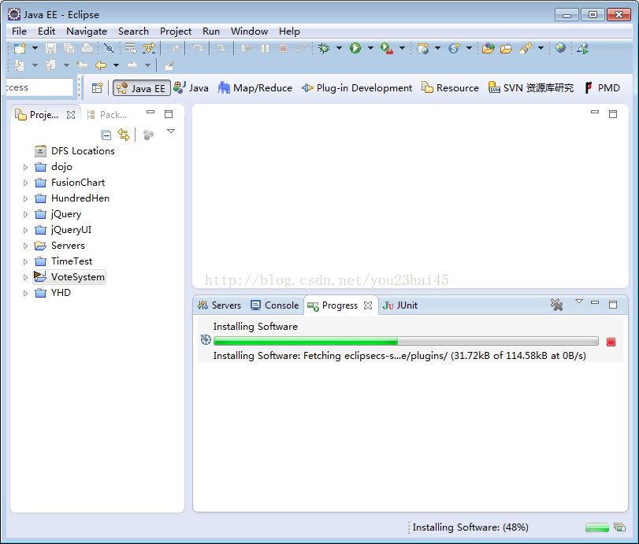639x544 pixels.
Task: Click the Resume debug icon
Action: click(x=246, y=49)
